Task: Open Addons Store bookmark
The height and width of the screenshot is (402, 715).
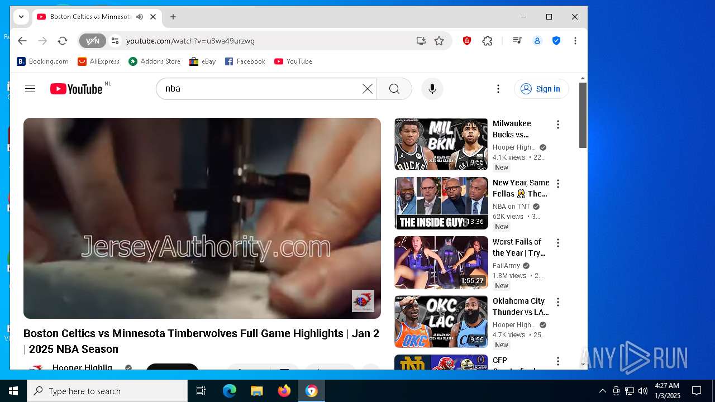Action: point(155,61)
